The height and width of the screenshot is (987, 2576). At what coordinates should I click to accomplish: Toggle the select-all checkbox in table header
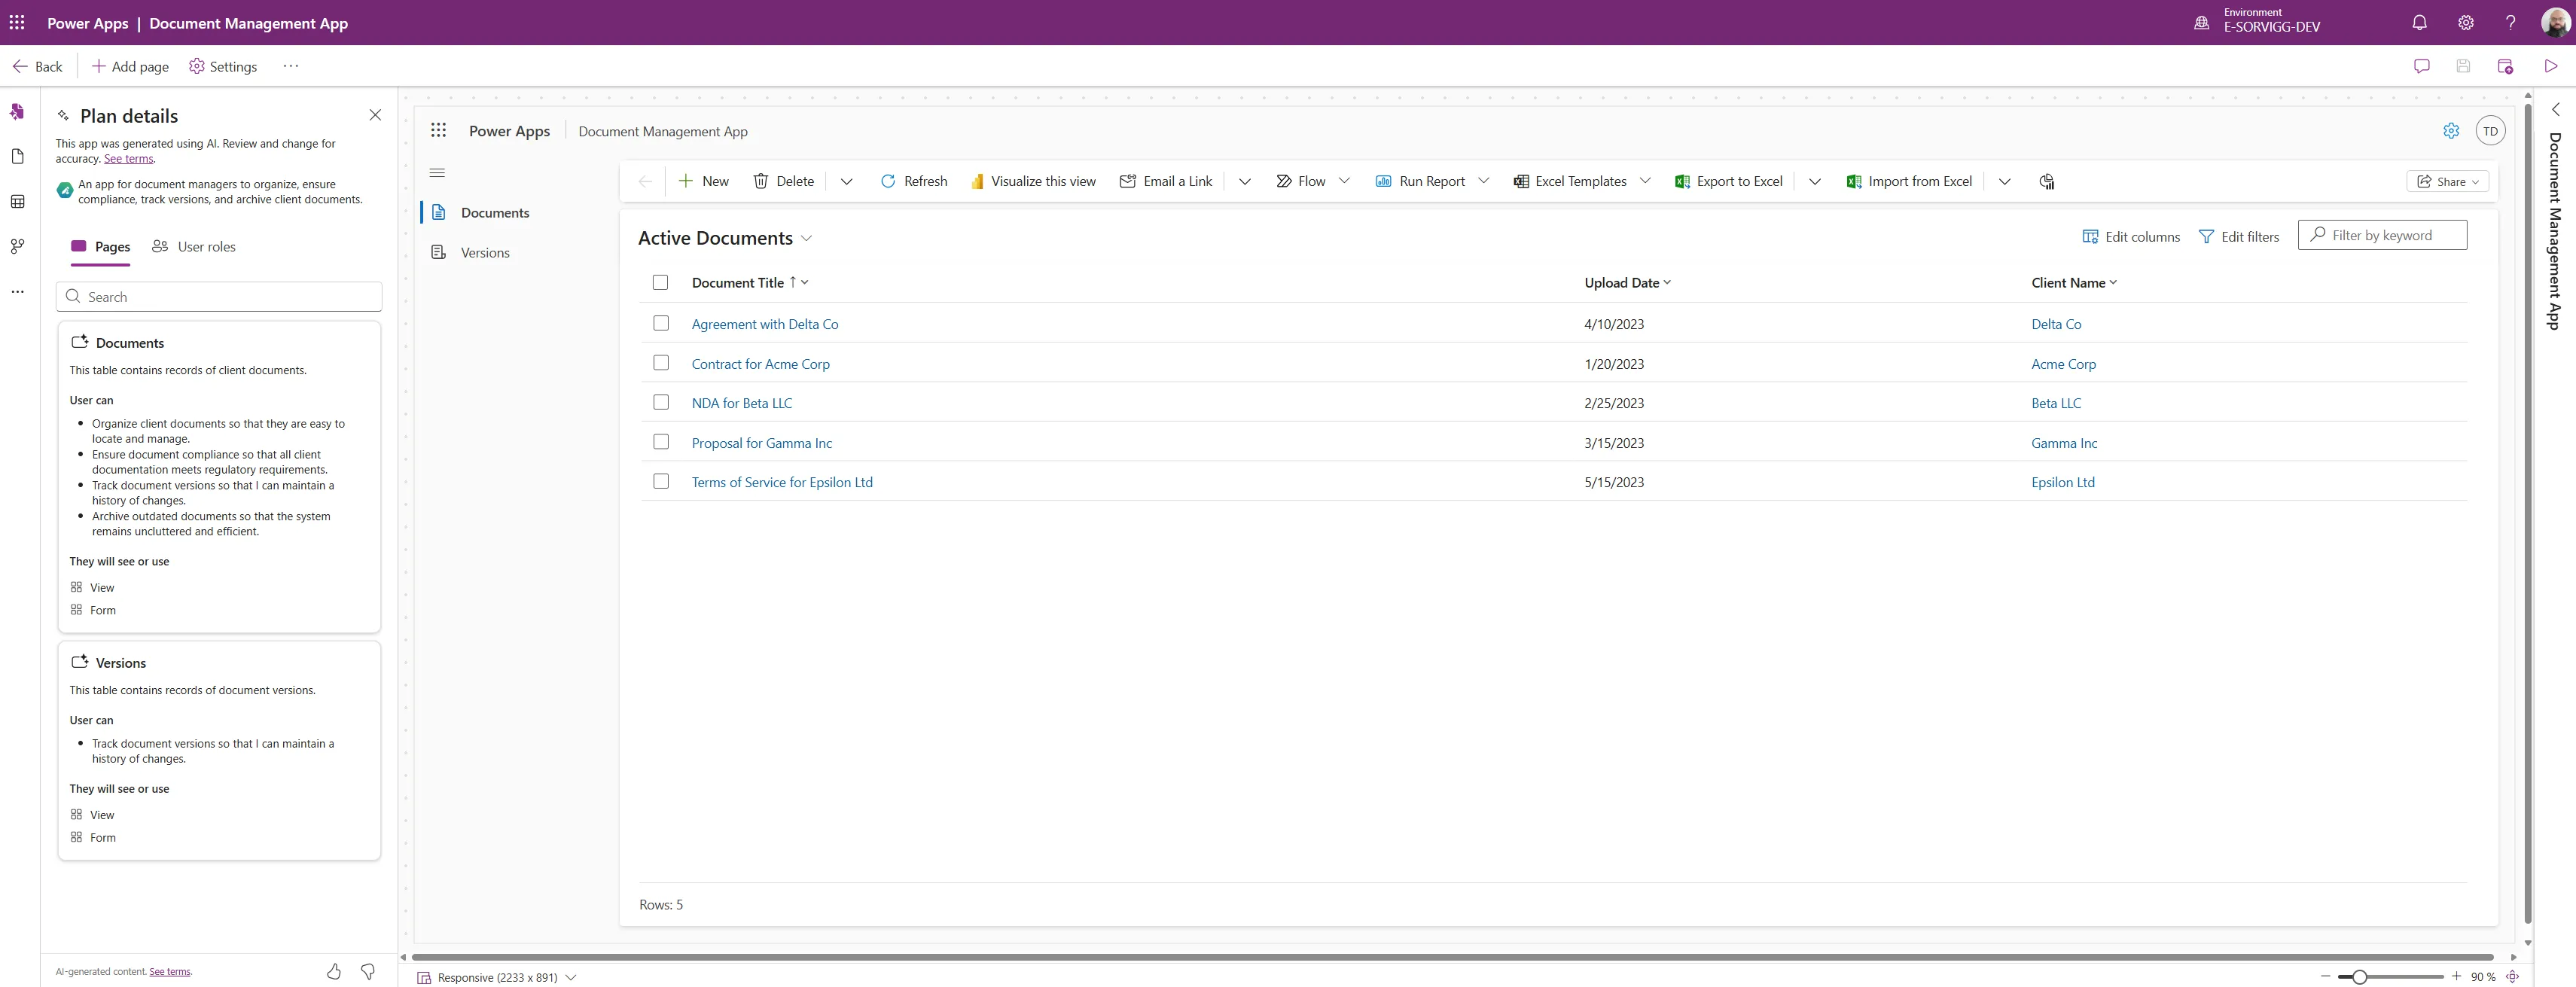click(660, 283)
